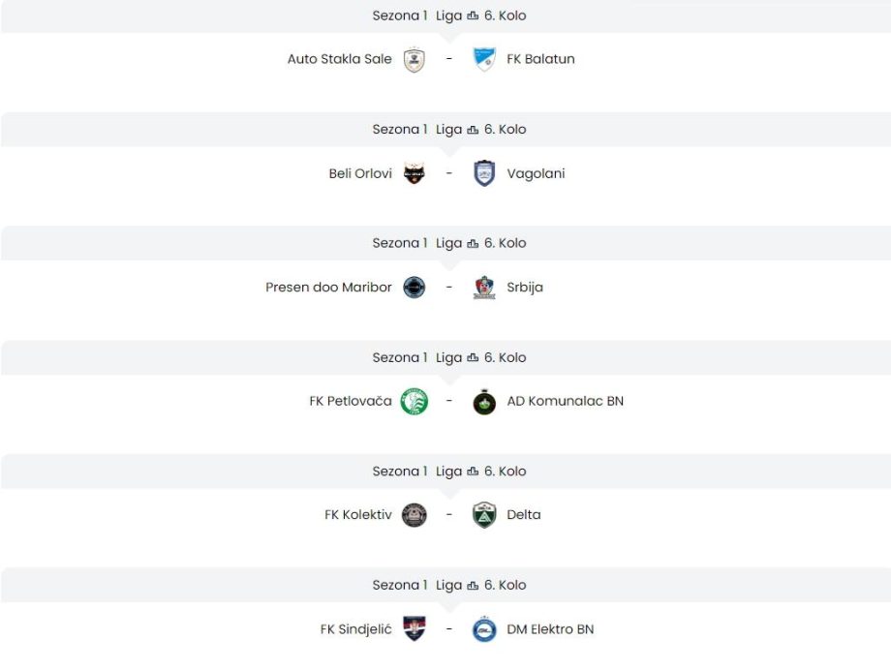Click the Delta green triangle crest
Viewport: 891px width, 671px height.
pos(484,515)
